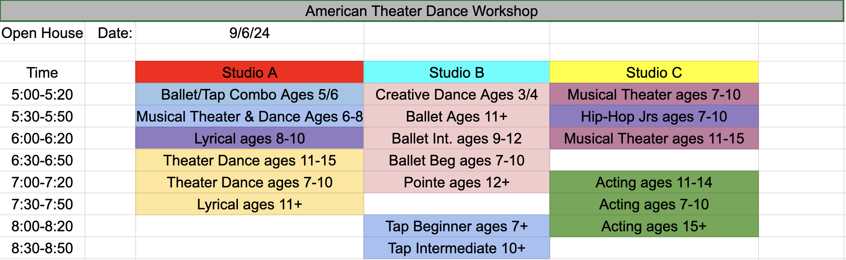The height and width of the screenshot is (260, 846).
Task: Click Creative Dance Ages 3/4 cell
Action: click(x=456, y=94)
